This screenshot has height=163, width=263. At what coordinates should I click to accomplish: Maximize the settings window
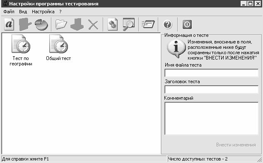coord(251,4)
